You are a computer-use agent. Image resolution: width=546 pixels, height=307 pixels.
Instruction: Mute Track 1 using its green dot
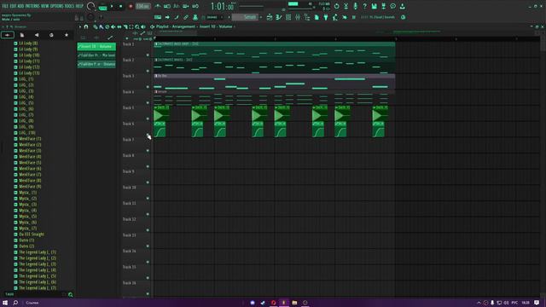148,55
